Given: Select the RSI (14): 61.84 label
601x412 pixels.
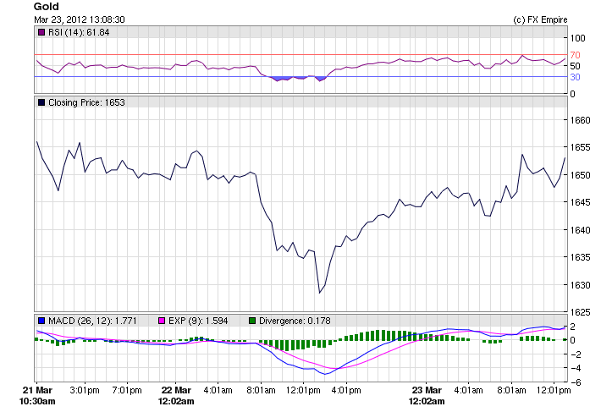Looking at the screenshot, I should click(x=79, y=32).
